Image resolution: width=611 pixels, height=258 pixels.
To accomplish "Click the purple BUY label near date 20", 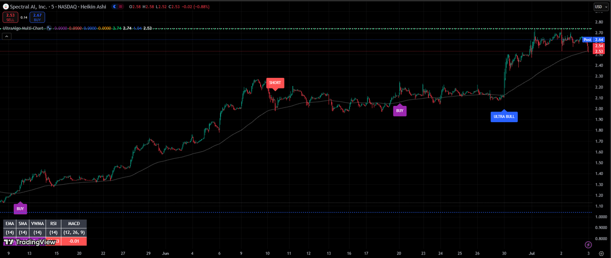I will click(x=400, y=110).
